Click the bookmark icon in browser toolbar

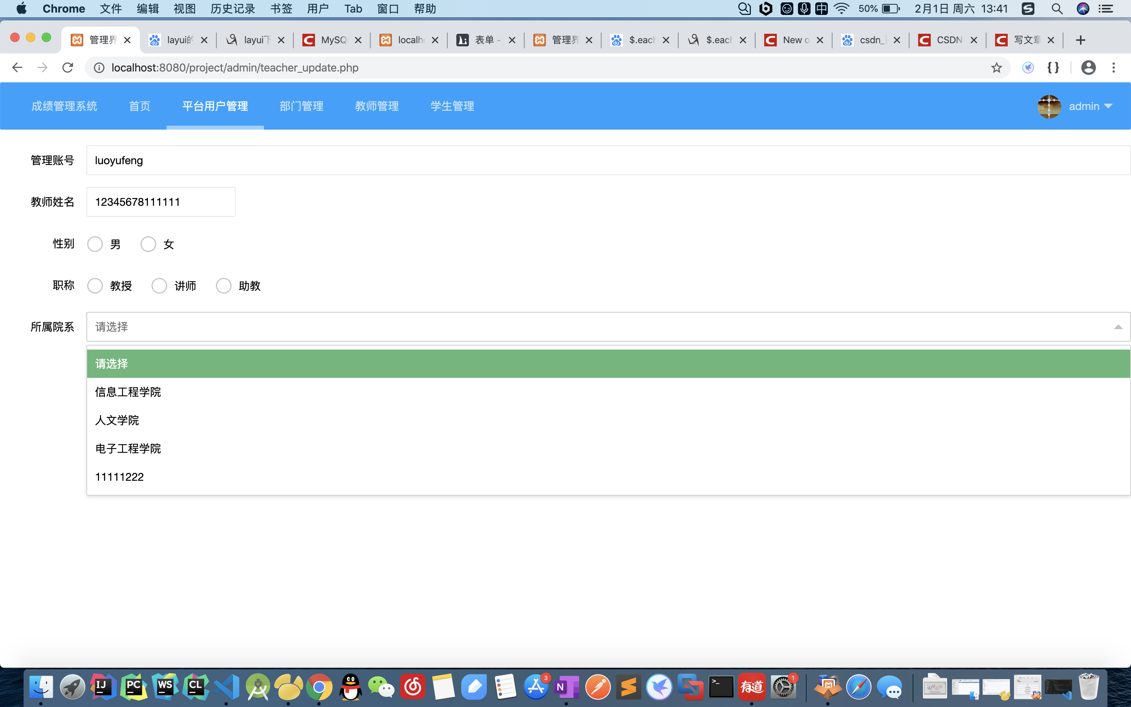[996, 68]
